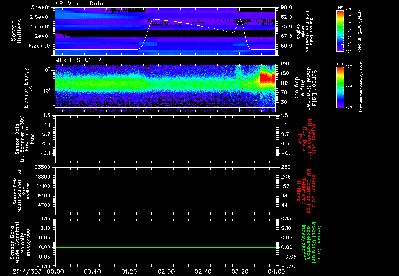Screen dimensions: 399x276
Task: Click the '98' telemetry tick value
Action: click(284, 196)
